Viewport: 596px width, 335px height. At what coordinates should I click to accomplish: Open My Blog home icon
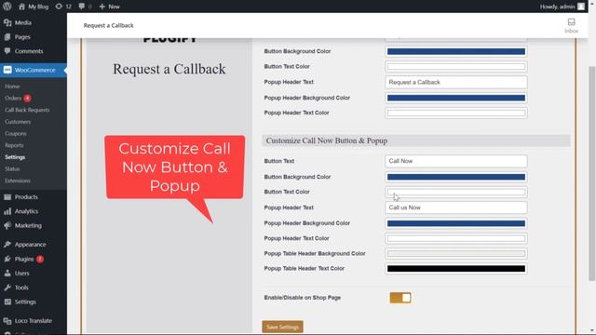[x=21, y=7]
